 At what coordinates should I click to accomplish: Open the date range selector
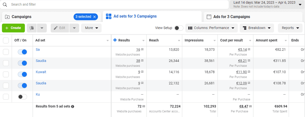pyautogui.click(x=267, y=4)
